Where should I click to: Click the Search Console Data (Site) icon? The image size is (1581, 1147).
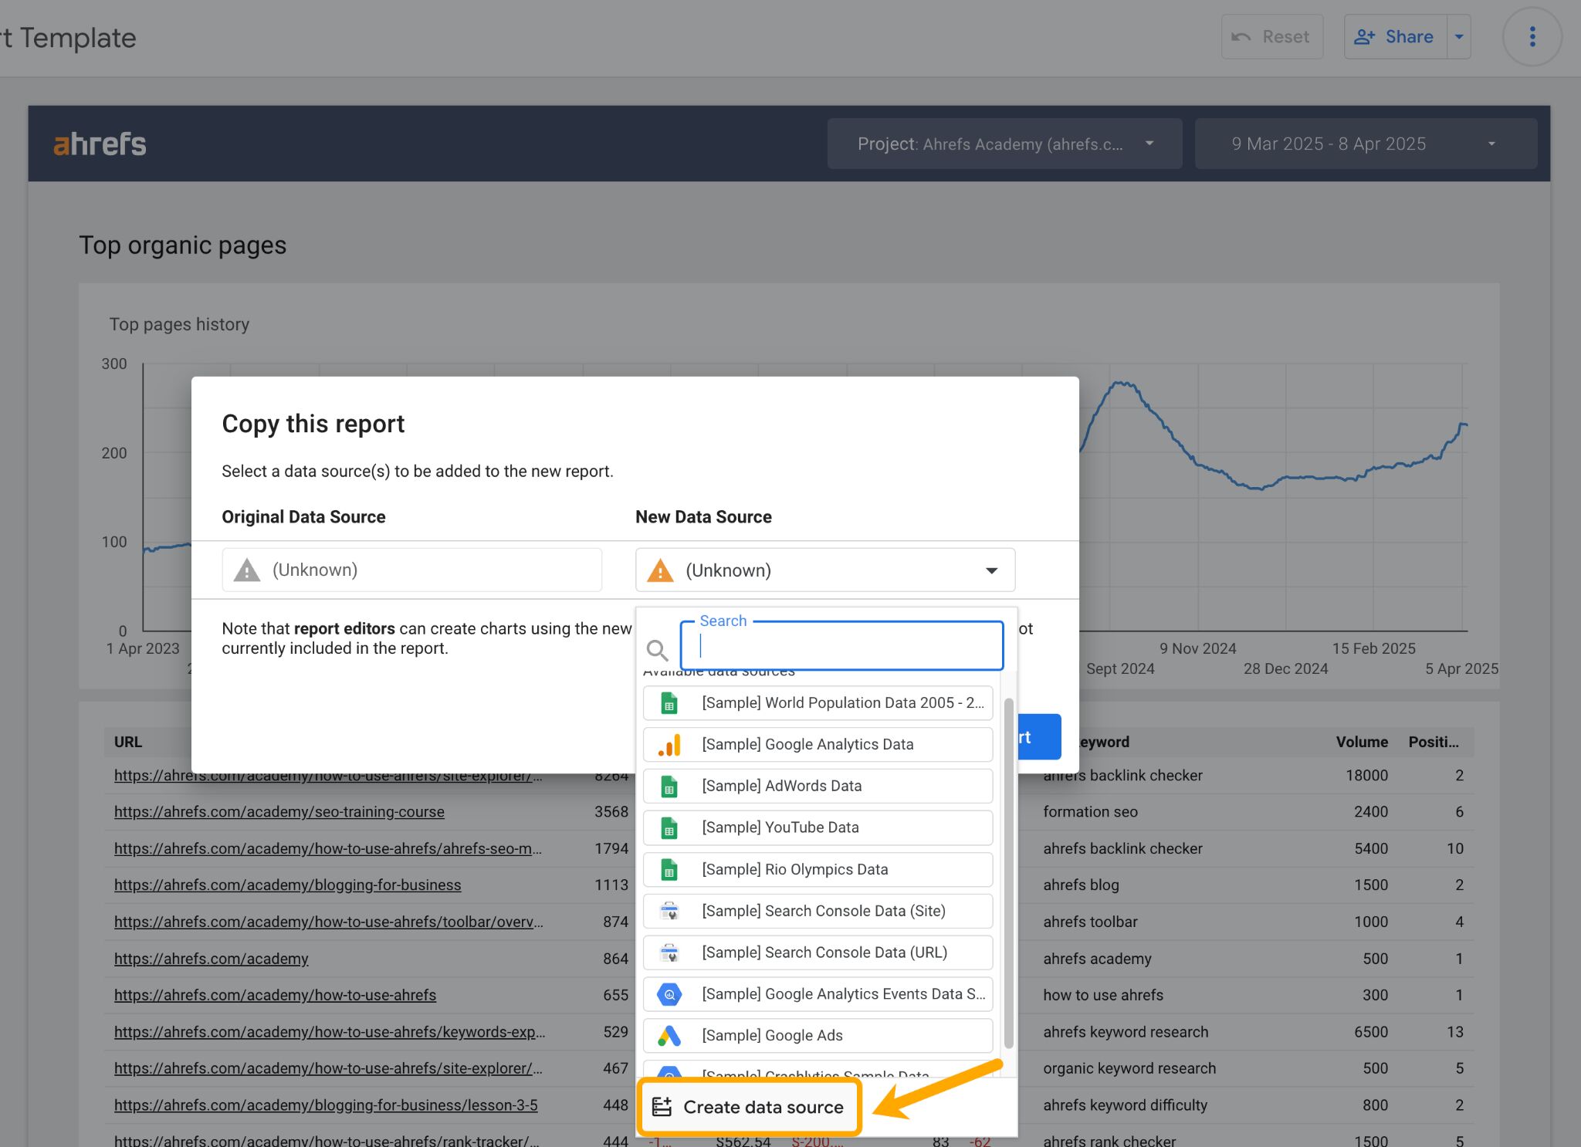point(669,911)
